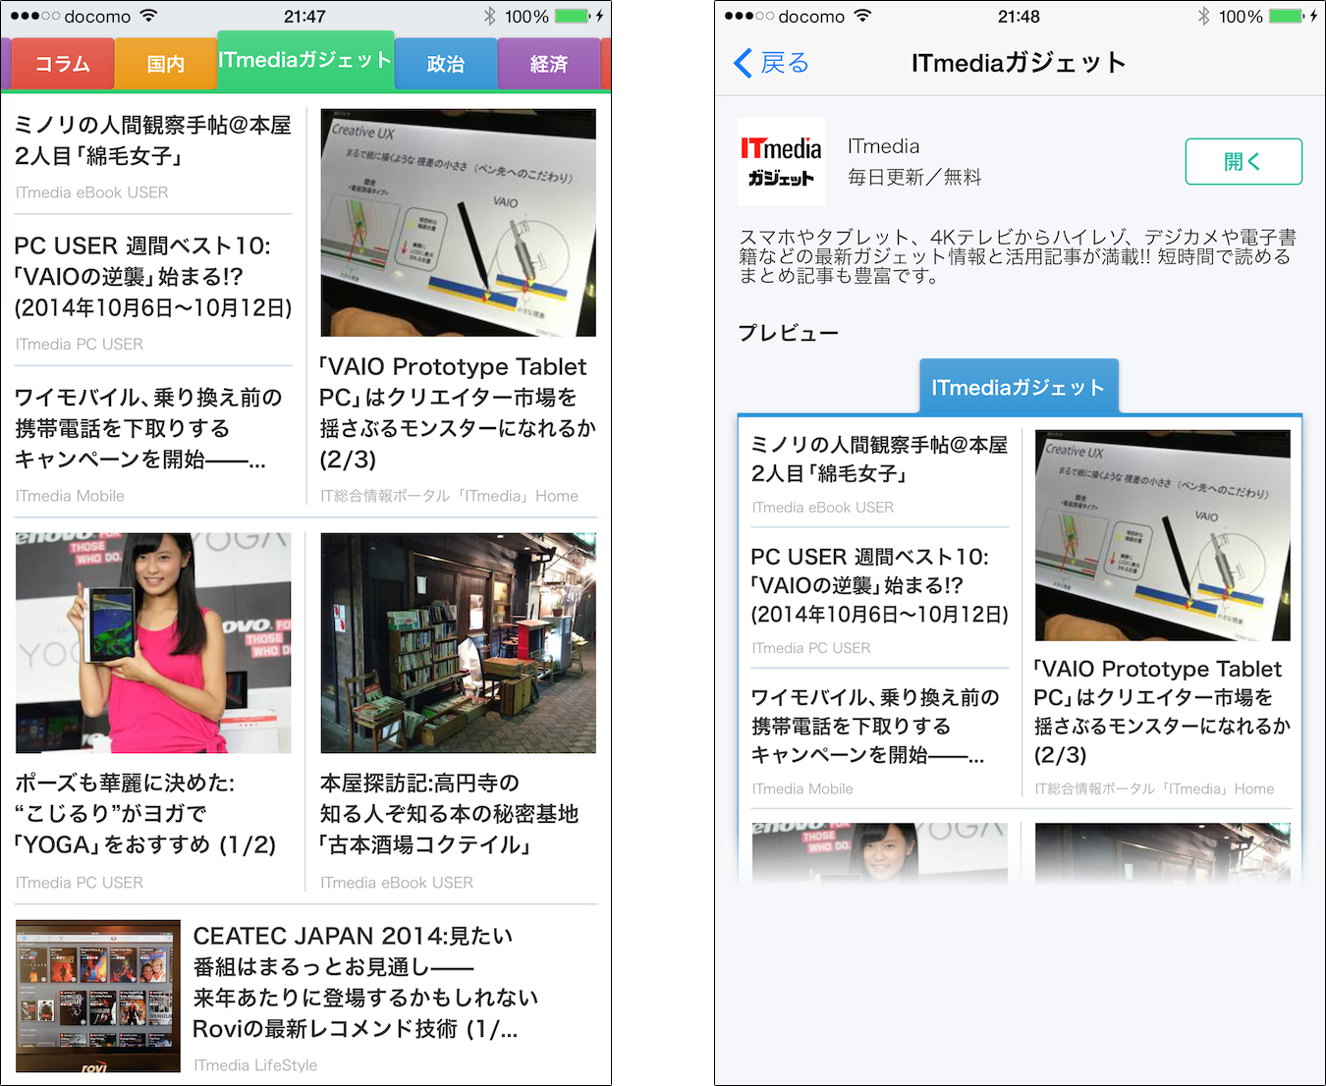Tap the bookstore street photo on left screen
The width and height of the screenshot is (1326, 1086).
tap(458, 643)
